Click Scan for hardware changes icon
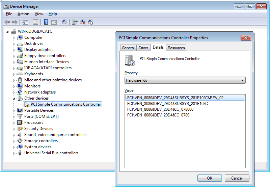The image size is (270, 187). point(64,22)
